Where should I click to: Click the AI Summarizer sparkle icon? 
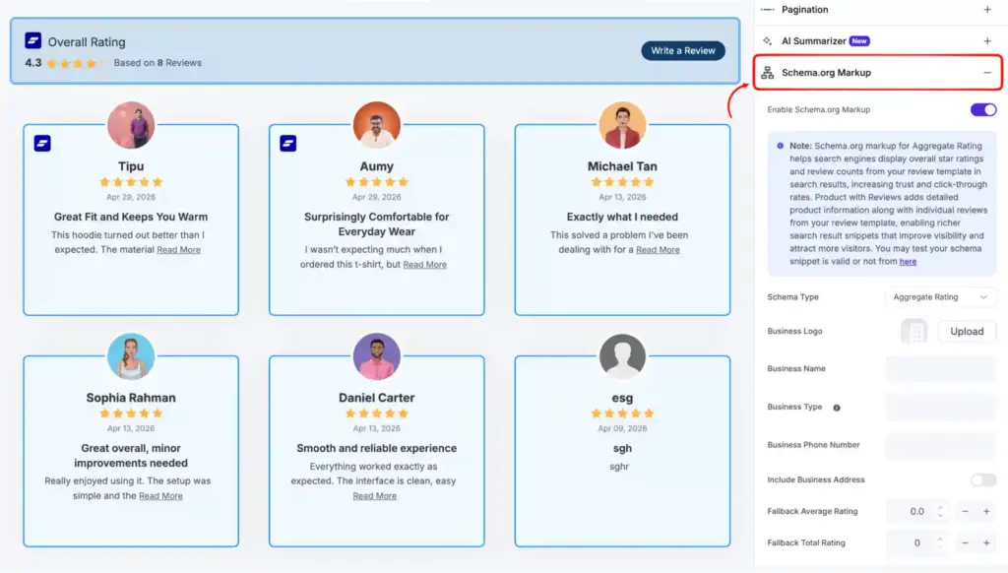pyautogui.click(x=767, y=40)
